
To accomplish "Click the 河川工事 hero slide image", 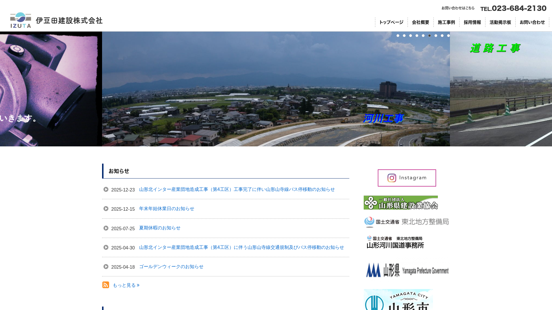I will click(276, 89).
